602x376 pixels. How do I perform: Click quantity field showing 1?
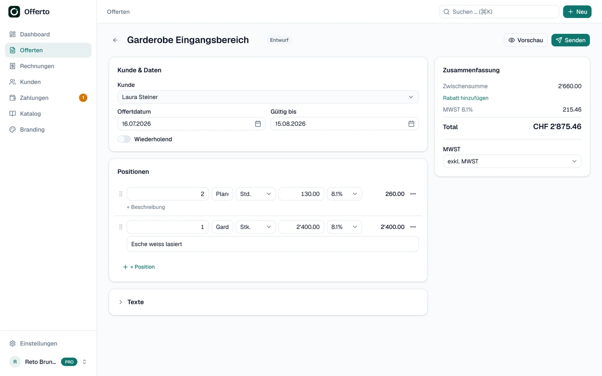(168, 227)
